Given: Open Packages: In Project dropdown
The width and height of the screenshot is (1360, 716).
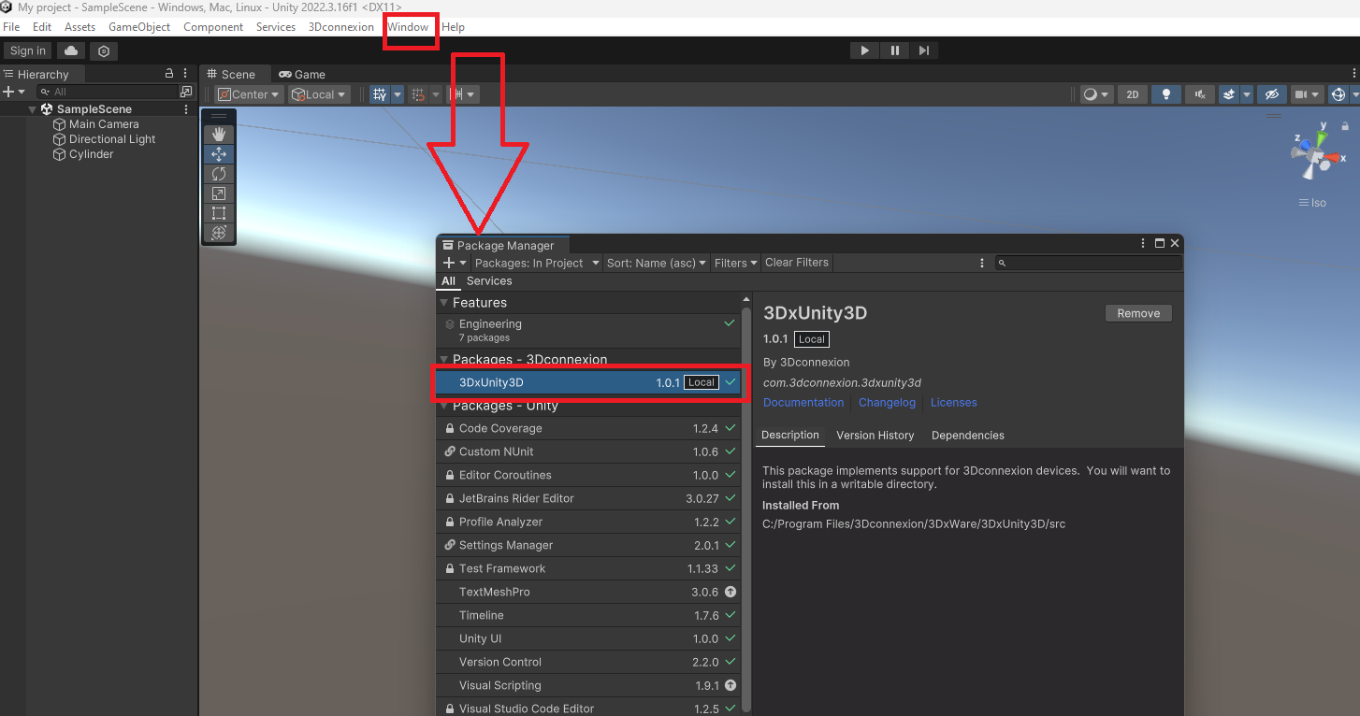Looking at the screenshot, I should (x=537, y=263).
